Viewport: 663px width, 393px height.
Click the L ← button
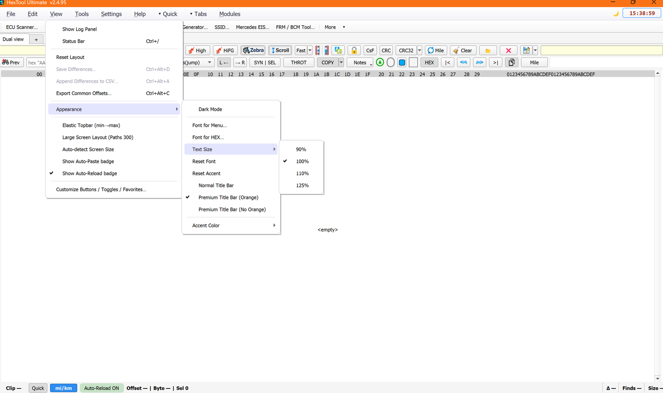(x=224, y=63)
